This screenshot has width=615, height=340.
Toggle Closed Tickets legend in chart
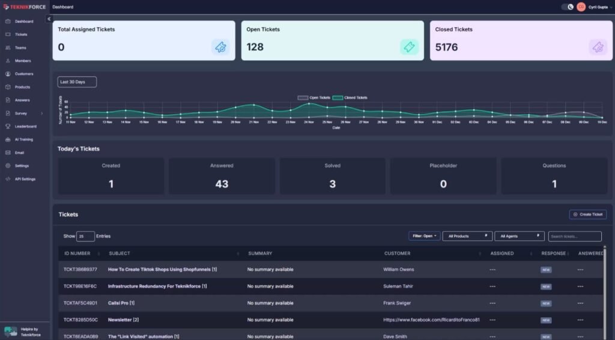coord(350,98)
